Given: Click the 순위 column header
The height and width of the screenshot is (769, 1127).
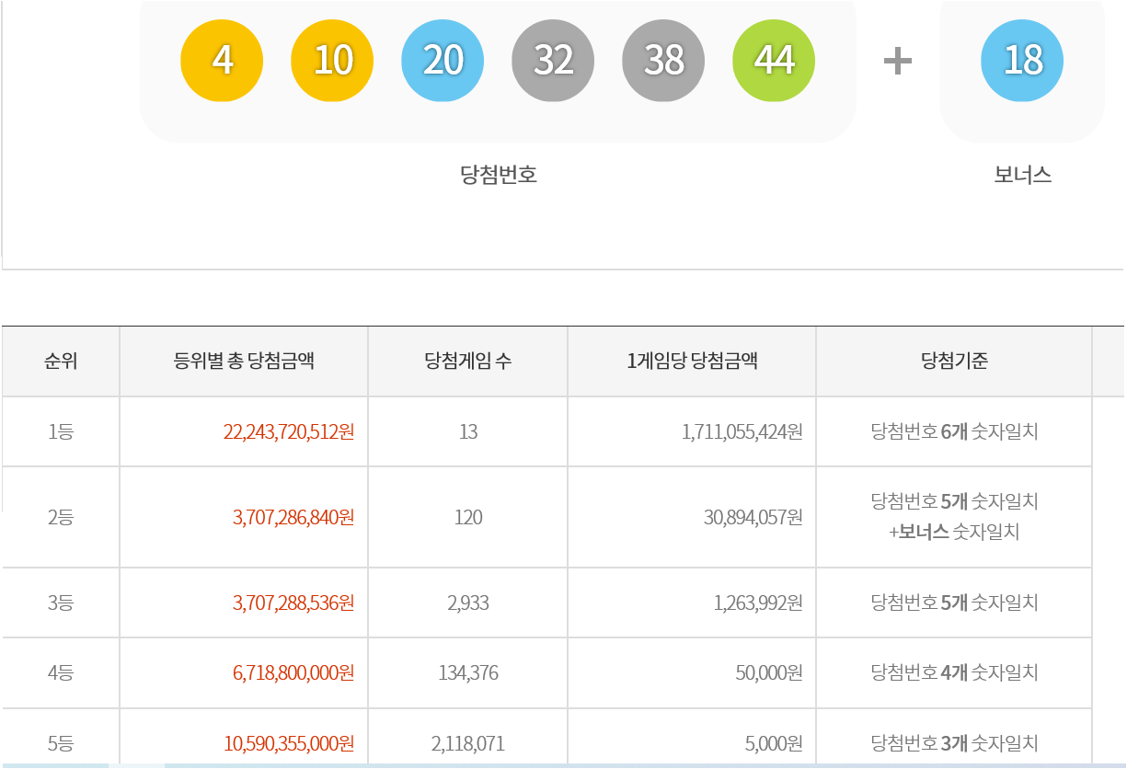Looking at the screenshot, I should coord(61,362).
